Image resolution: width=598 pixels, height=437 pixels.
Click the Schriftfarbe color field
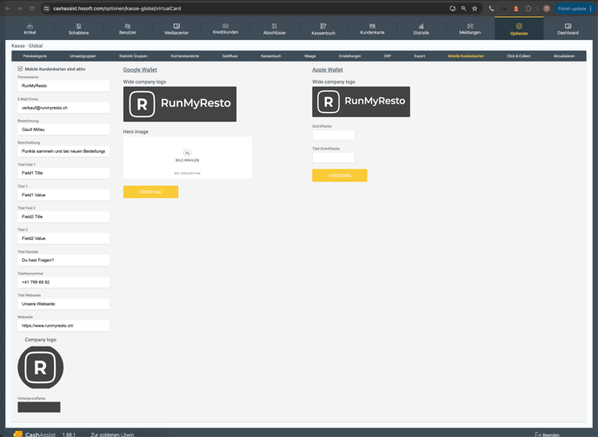tap(334, 135)
